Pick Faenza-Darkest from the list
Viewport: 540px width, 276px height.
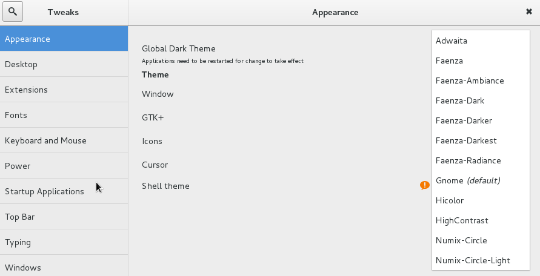pyautogui.click(x=481, y=140)
